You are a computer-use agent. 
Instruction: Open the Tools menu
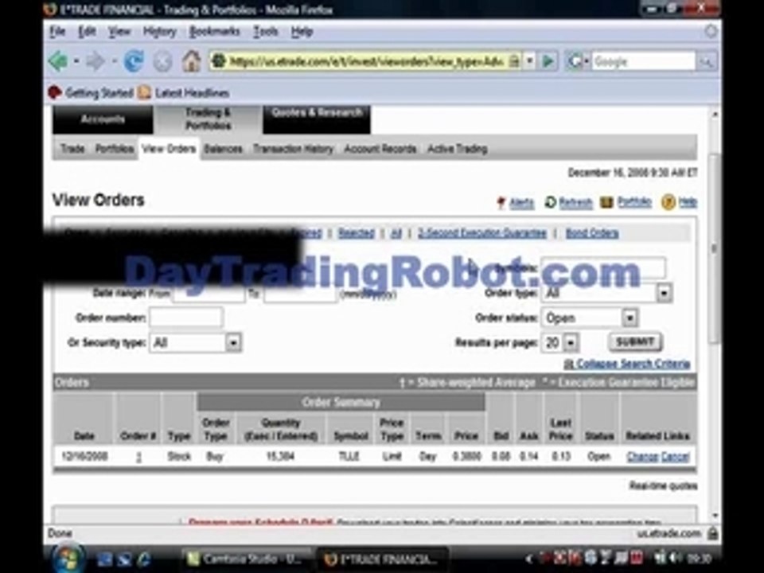pos(266,32)
